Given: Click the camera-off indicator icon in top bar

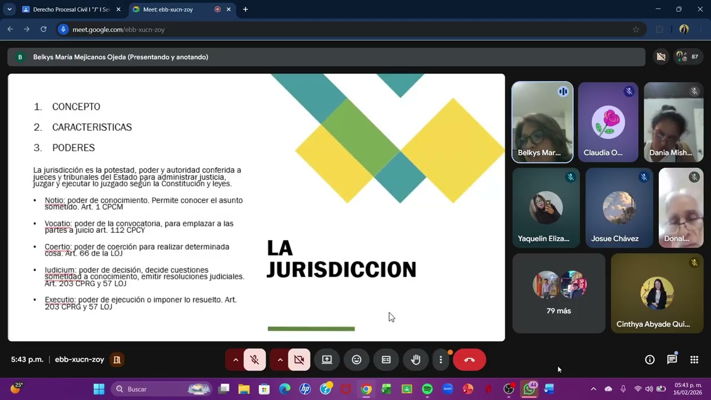Looking at the screenshot, I should tap(660, 57).
